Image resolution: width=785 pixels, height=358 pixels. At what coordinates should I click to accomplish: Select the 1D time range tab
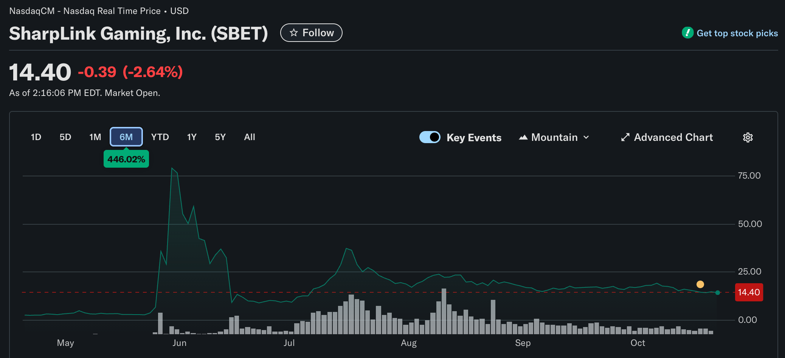36,137
